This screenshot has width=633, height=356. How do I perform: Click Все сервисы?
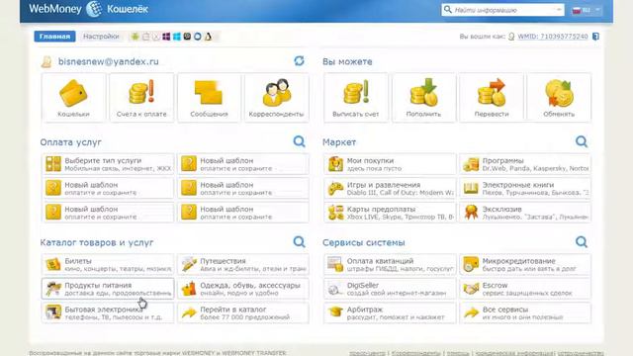[x=525, y=312]
